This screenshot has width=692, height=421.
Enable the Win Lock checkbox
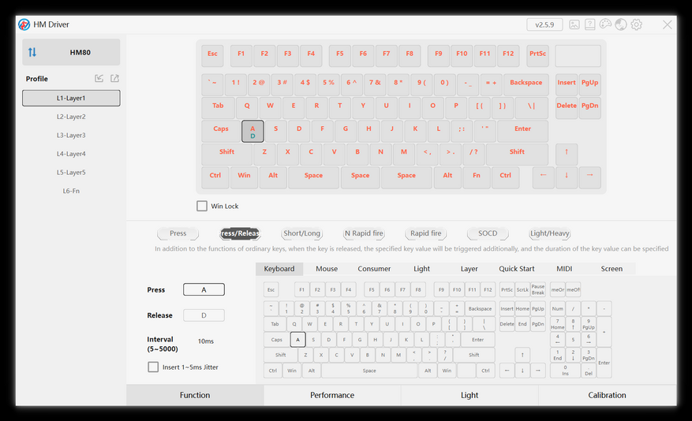pos(202,206)
